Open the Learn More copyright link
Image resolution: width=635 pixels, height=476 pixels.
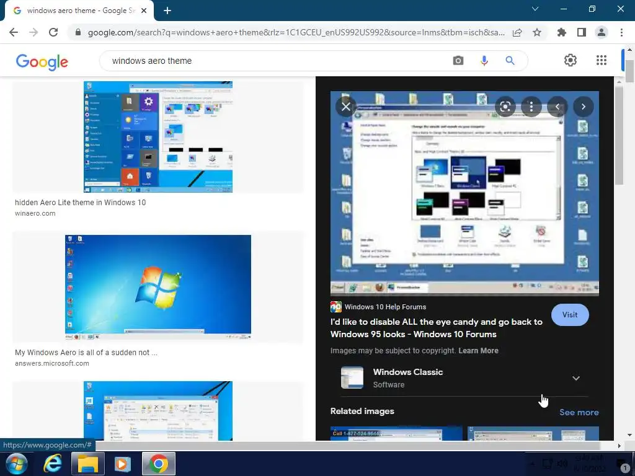478,351
